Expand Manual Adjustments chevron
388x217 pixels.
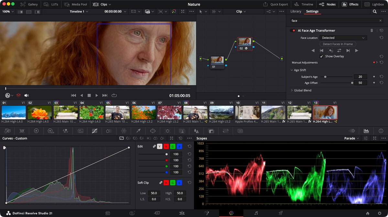tap(377, 63)
